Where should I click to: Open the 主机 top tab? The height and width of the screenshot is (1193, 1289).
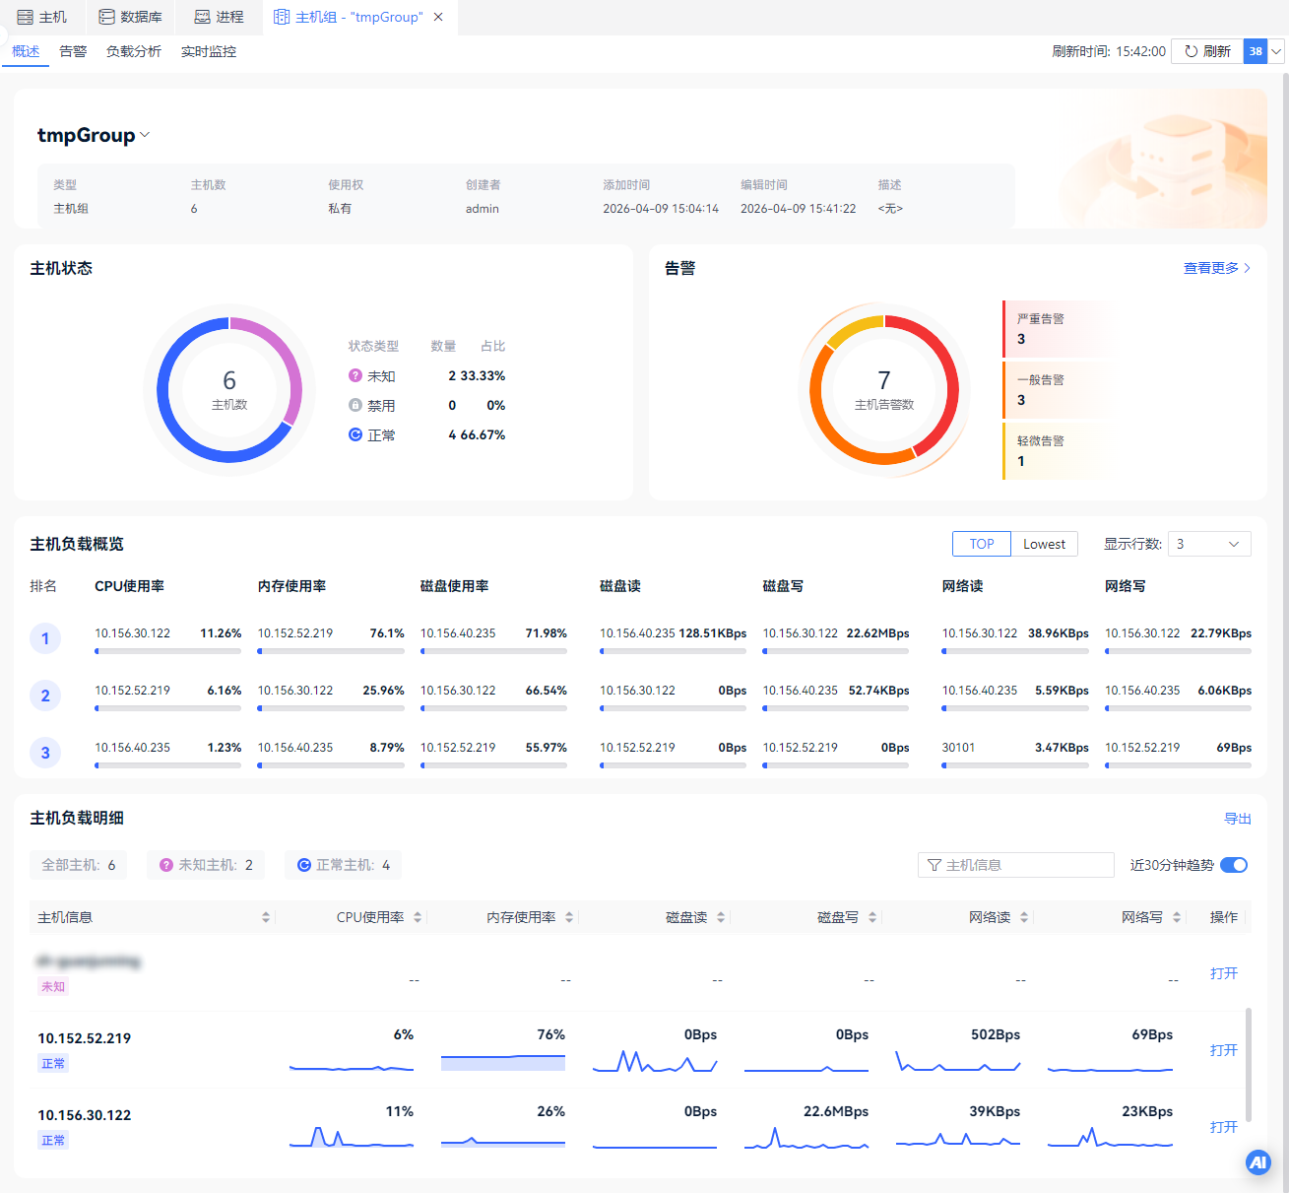(42, 17)
